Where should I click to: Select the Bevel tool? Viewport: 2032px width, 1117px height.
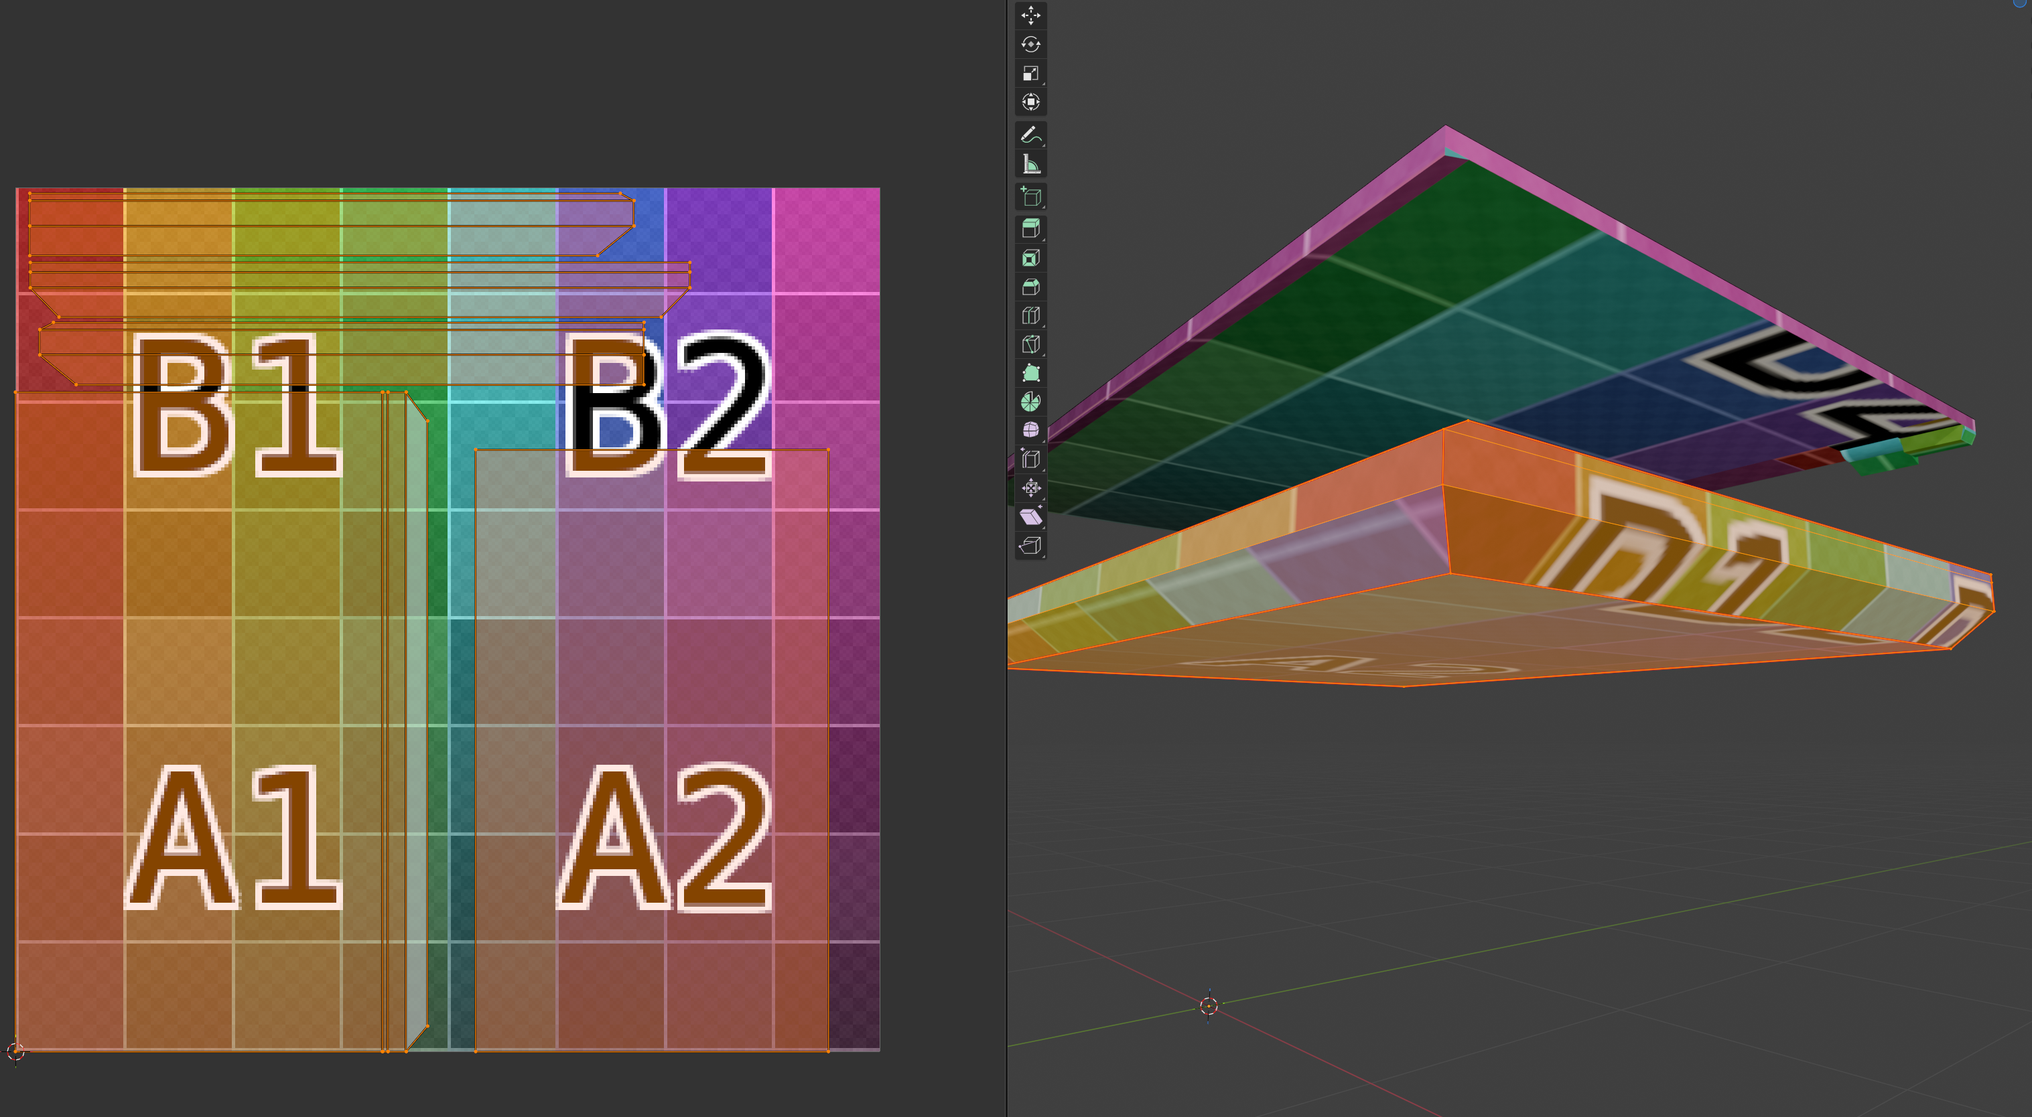(1030, 287)
